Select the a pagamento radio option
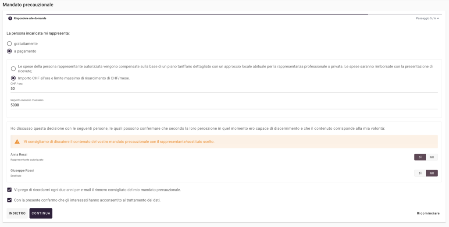The height and width of the screenshot is (227, 449). coord(10,51)
